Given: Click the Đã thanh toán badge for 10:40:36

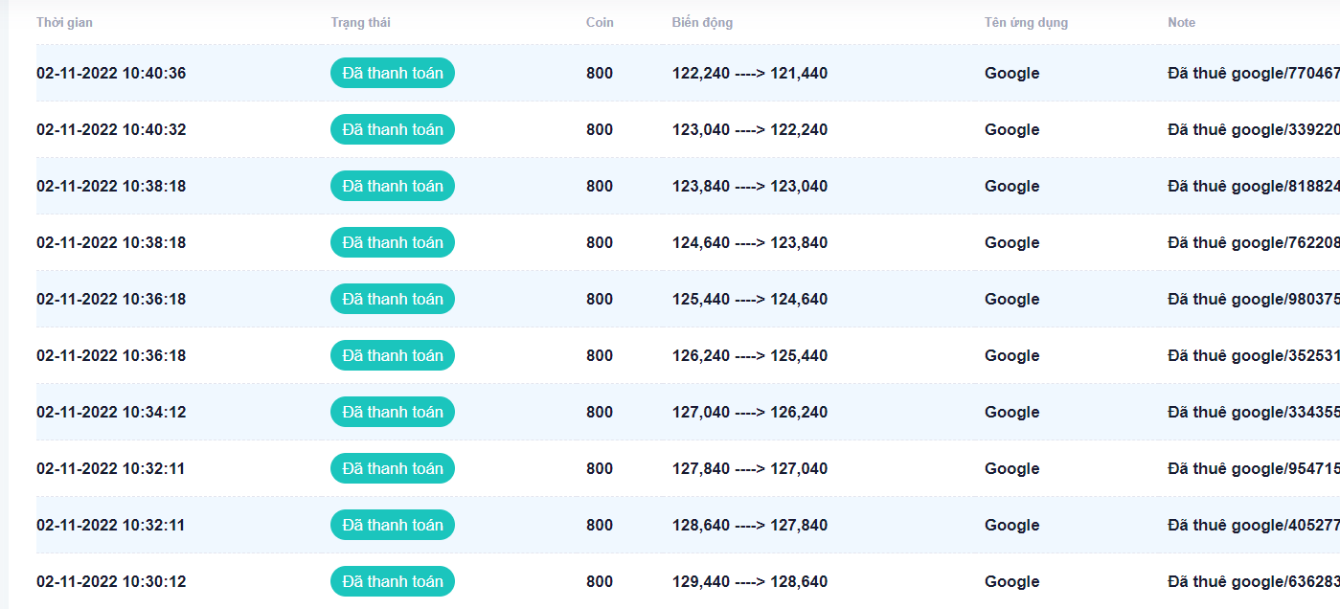Looking at the screenshot, I should (392, 73).
